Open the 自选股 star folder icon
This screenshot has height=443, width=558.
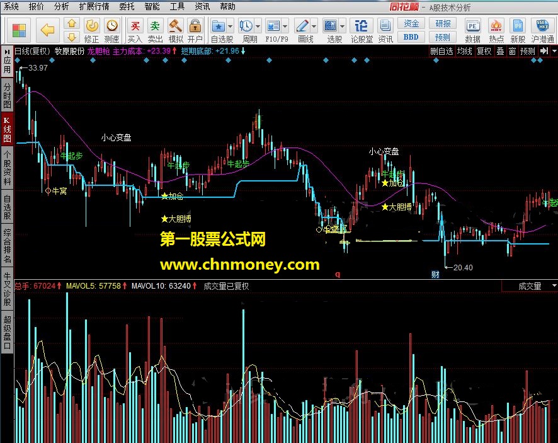click(218, 26)
